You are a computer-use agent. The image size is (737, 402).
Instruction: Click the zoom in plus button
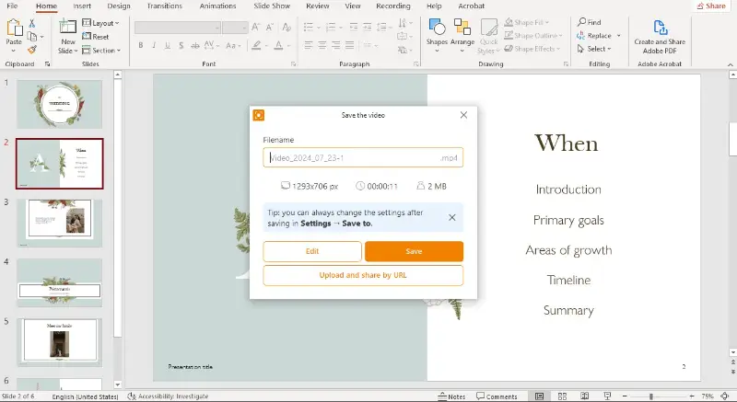pos(692,396)
